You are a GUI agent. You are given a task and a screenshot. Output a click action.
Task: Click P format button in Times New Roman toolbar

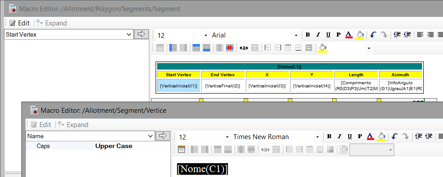point(360,136)
